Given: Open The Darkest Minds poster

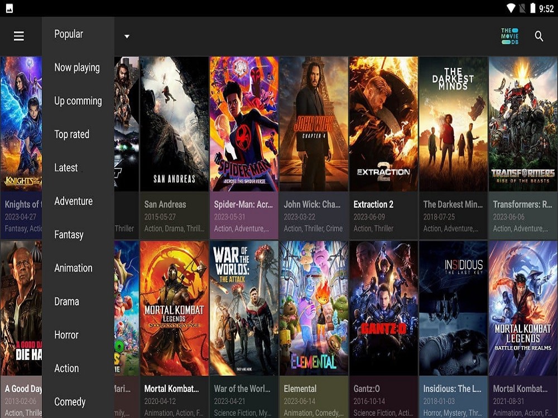Looking at the screenshot, I should (453, 124).
